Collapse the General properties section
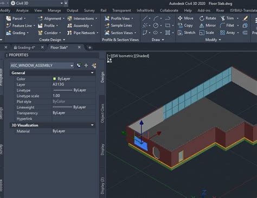The width and height of the screenshot is (257, 198). (92, 73)
